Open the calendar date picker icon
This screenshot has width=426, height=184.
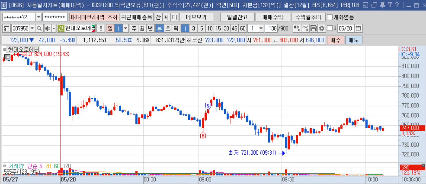point(358,28)
